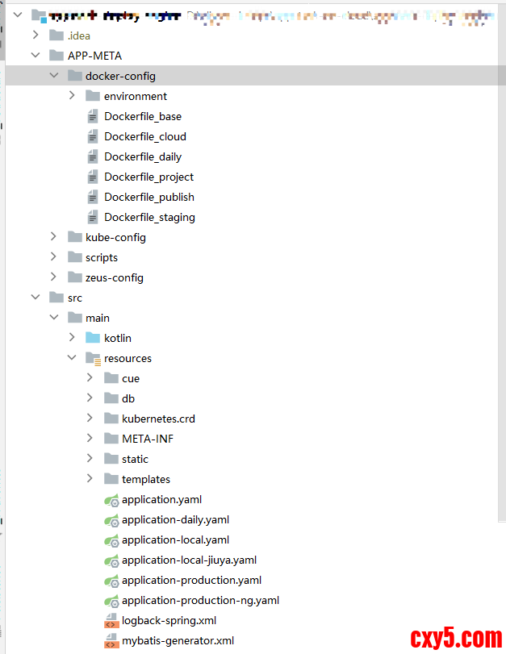Expand the kubernetes.crd folder arrow
Image resolution: width=506 pixels, height=654 pixels.
[x=90, y=419]
